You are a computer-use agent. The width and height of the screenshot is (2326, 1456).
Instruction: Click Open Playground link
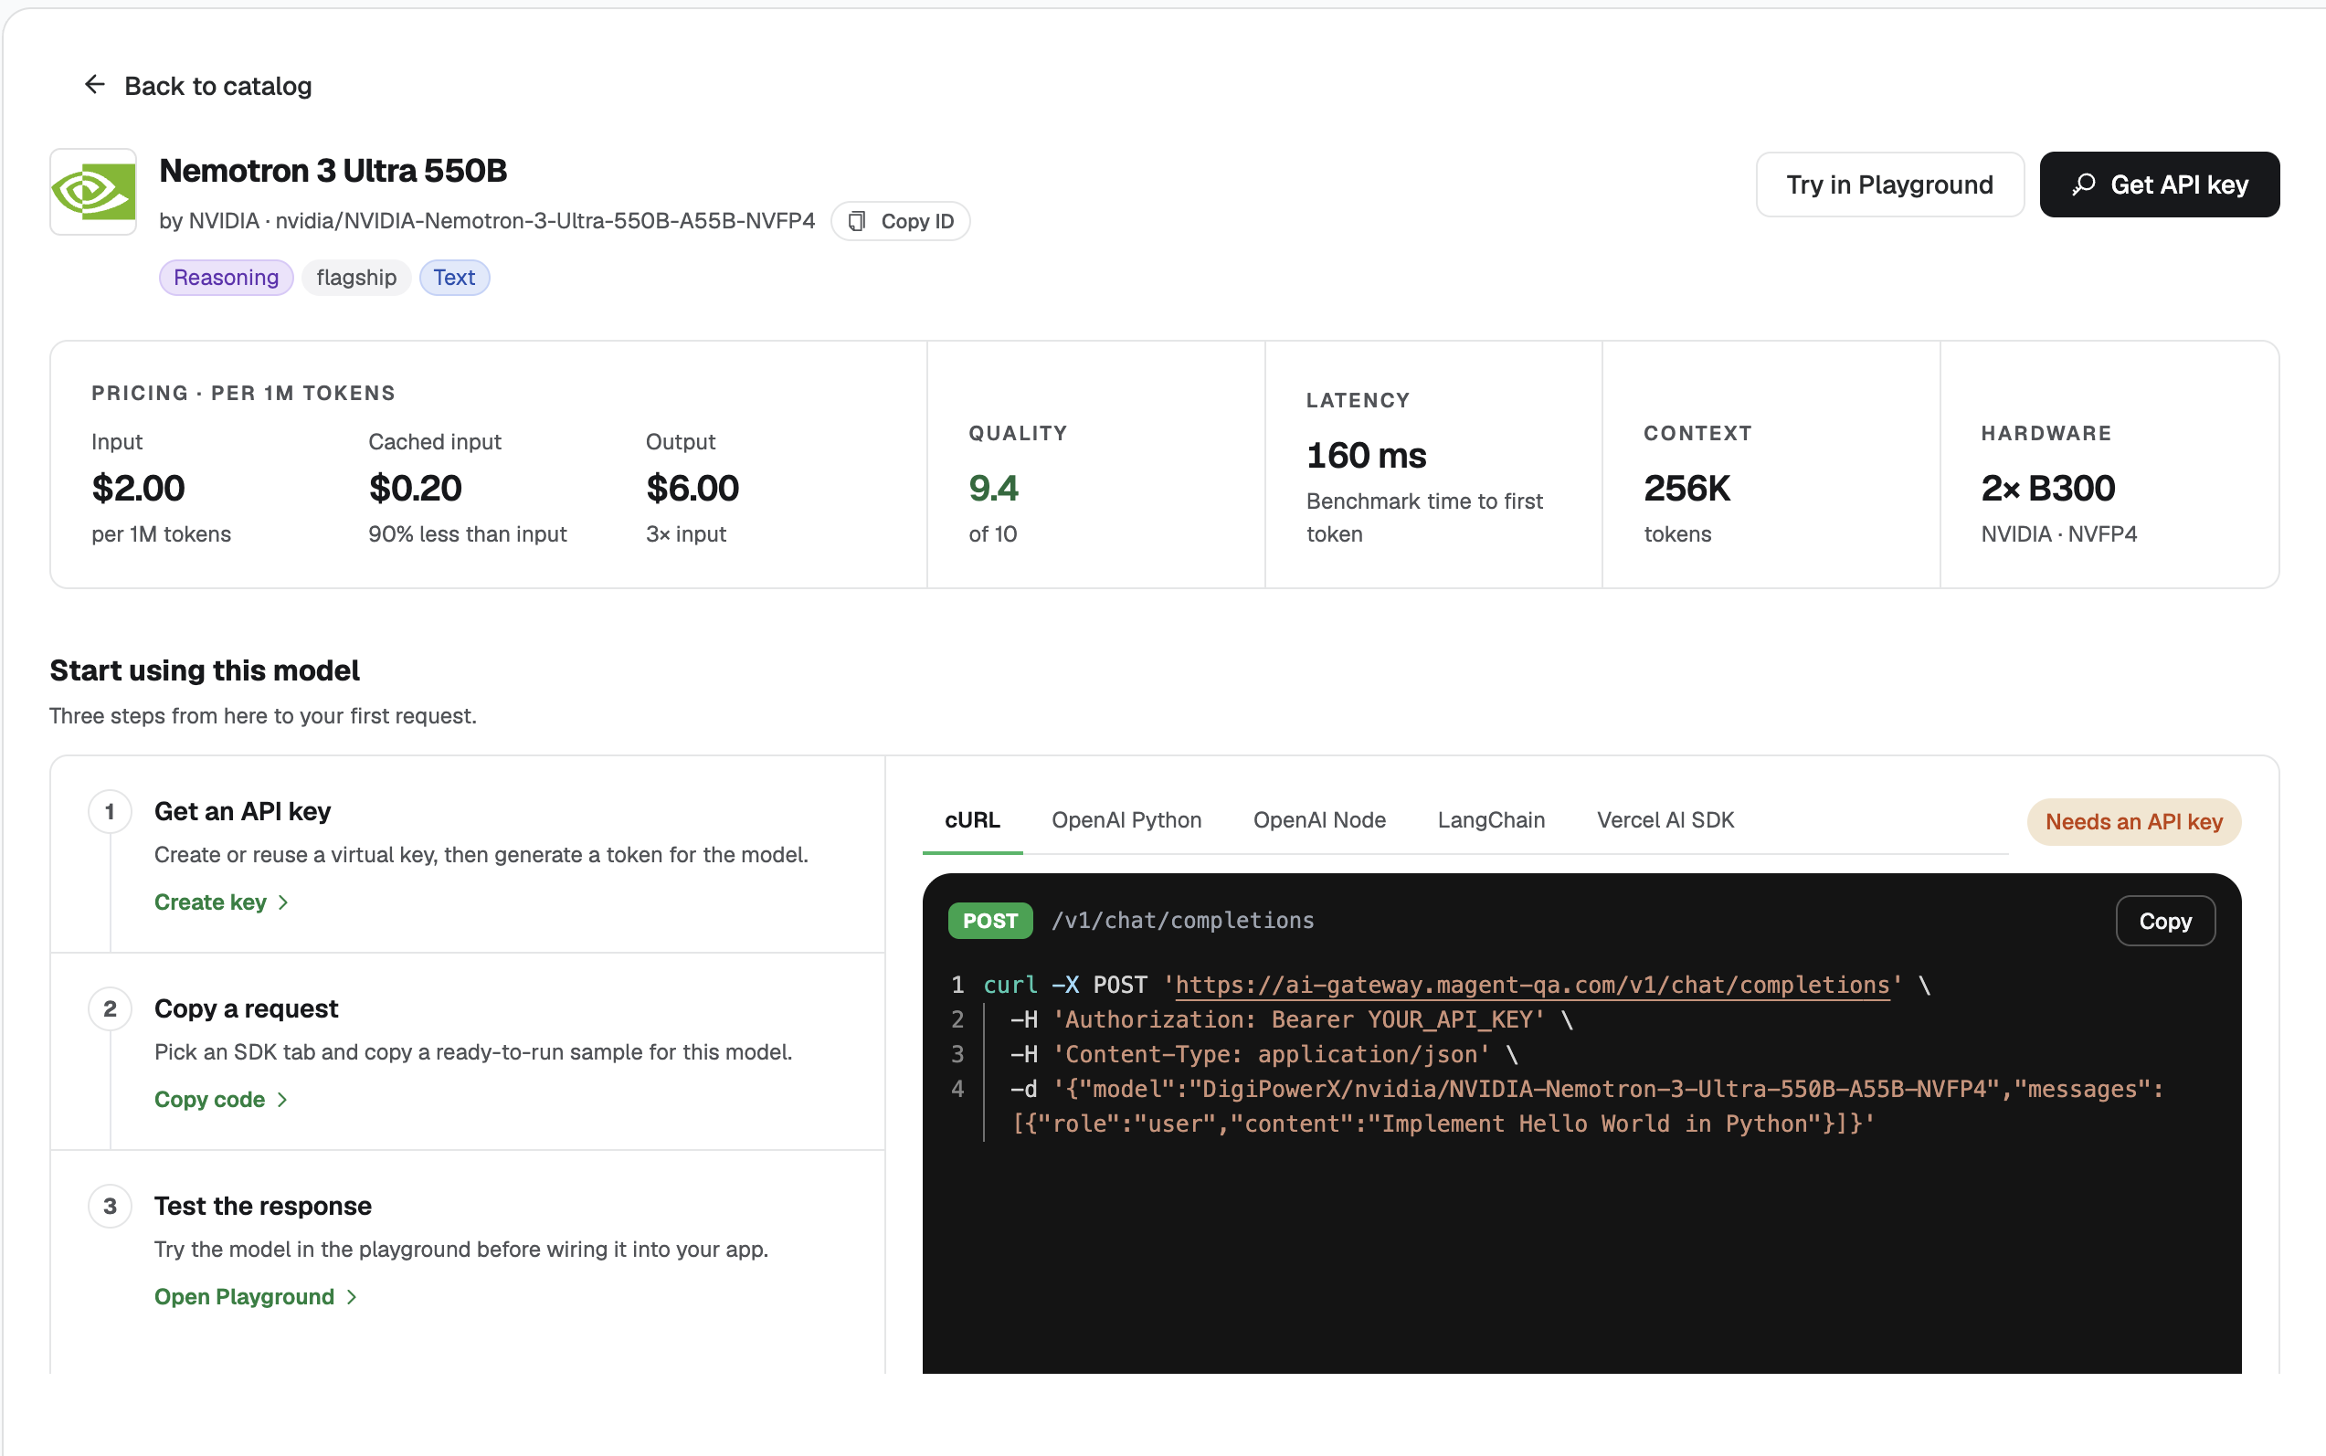click(256, 1297)
